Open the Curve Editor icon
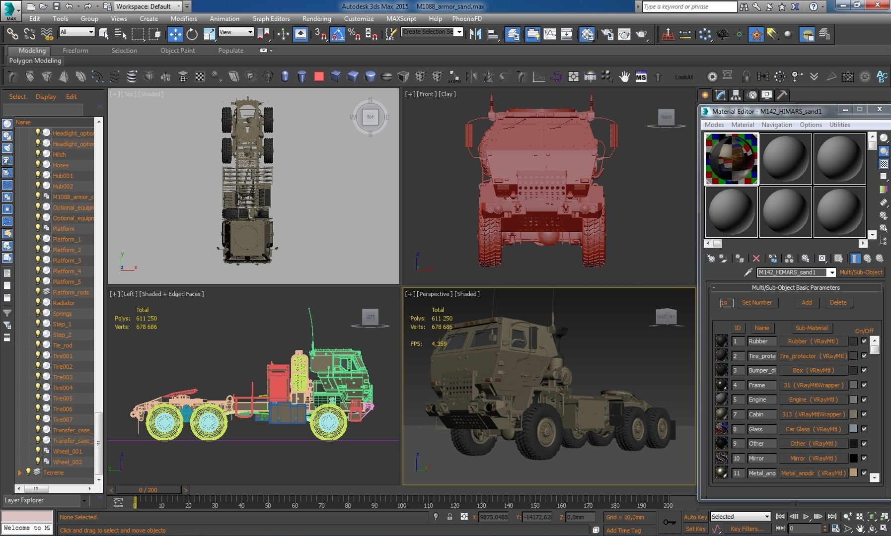This screenshot has height=536, width=891. click(x=550, y=34)
